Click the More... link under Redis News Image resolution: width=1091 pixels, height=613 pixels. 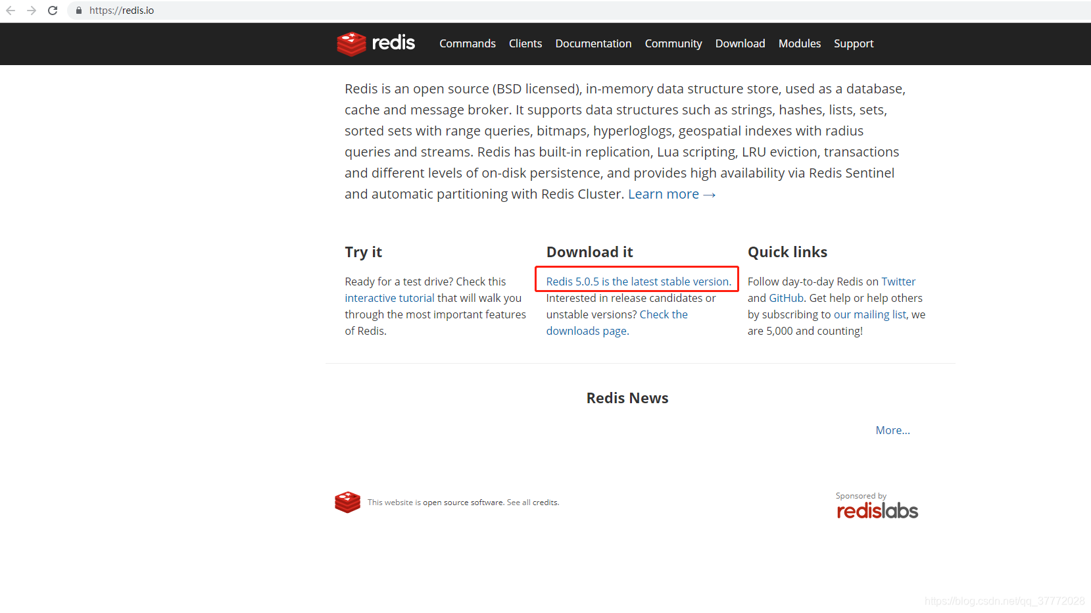tap(892, 430)
